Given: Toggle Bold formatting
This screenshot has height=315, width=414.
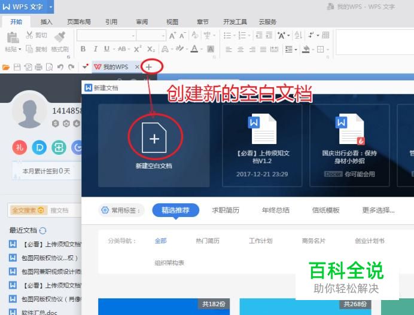Looking at the screenshot, I should (x=83, y=49).
